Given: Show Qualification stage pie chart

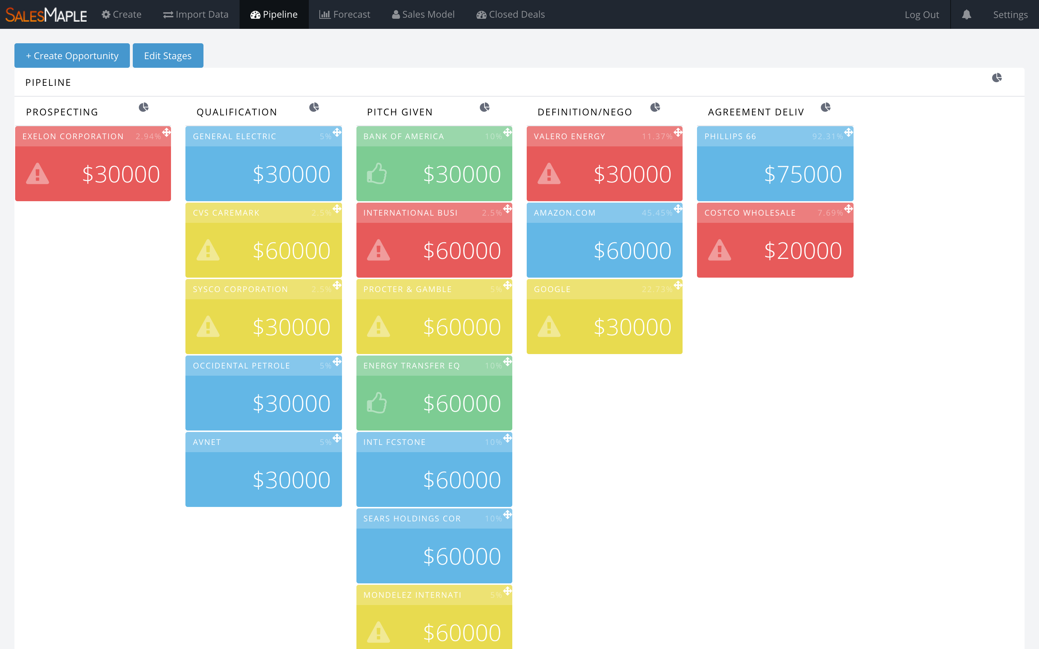Looking at the screenshot, I should tap(314, 107).
